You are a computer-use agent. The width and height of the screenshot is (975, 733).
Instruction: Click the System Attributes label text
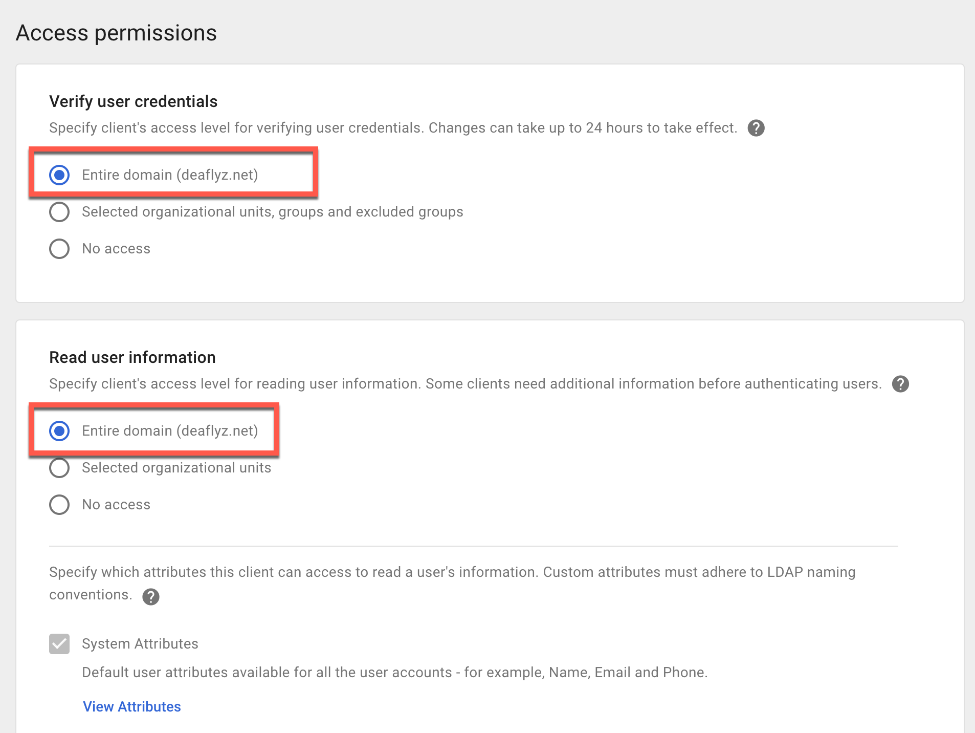tap(140, 644)
